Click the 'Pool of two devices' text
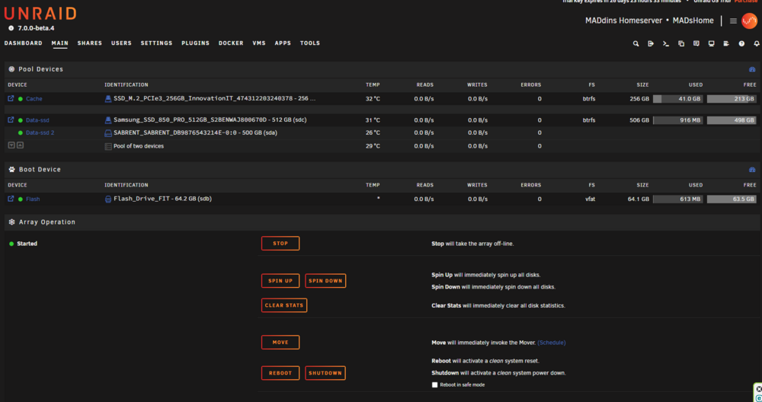 click(x=139, y=146)
